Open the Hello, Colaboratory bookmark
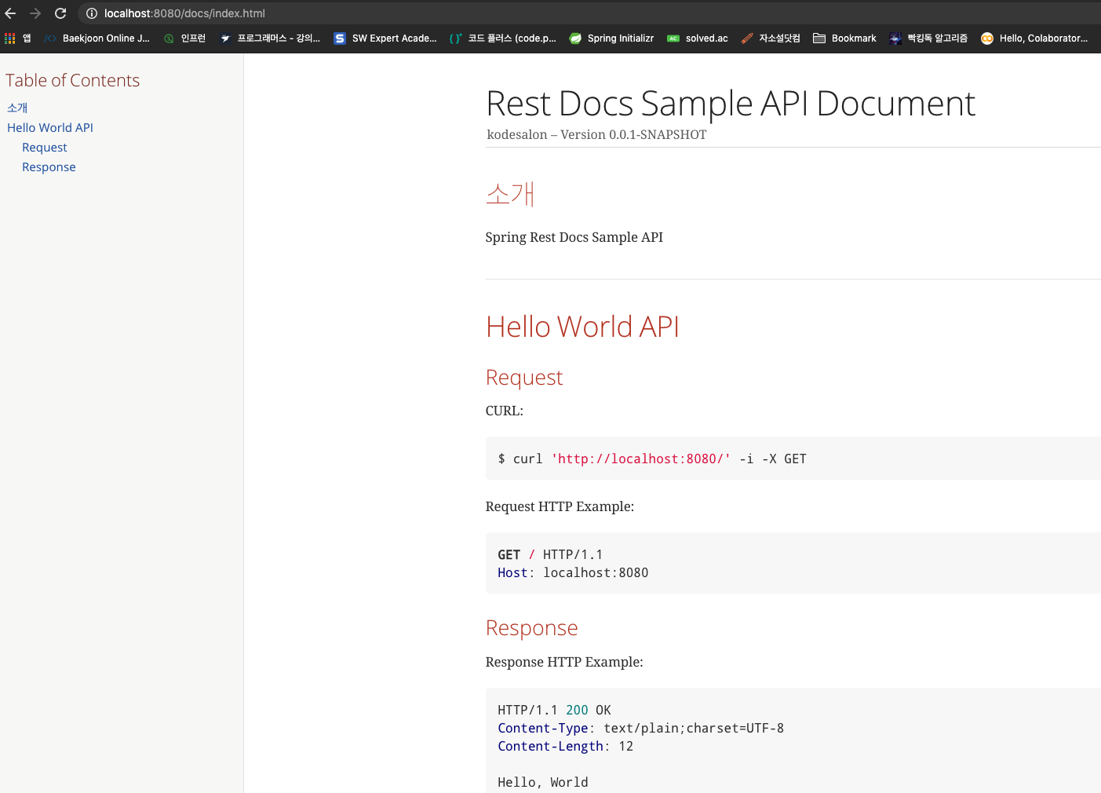This screenshot has height=793, width=1101. [1034, 38]
